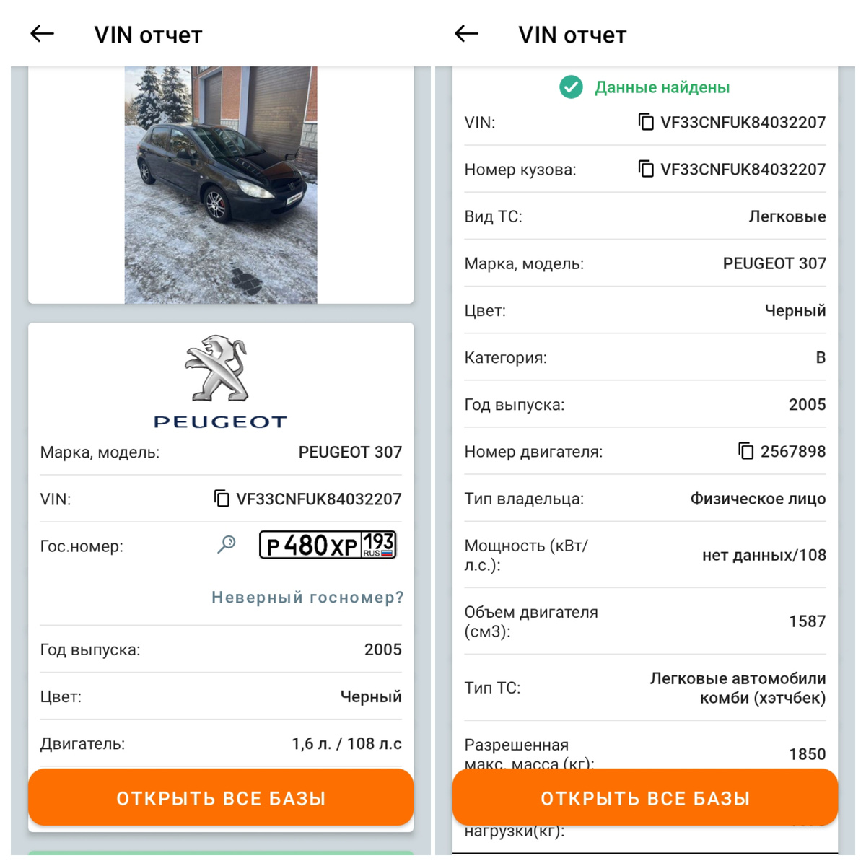Tap Объем двигателя 1587 row
866x866 pixels.
(x=645, y=621)
